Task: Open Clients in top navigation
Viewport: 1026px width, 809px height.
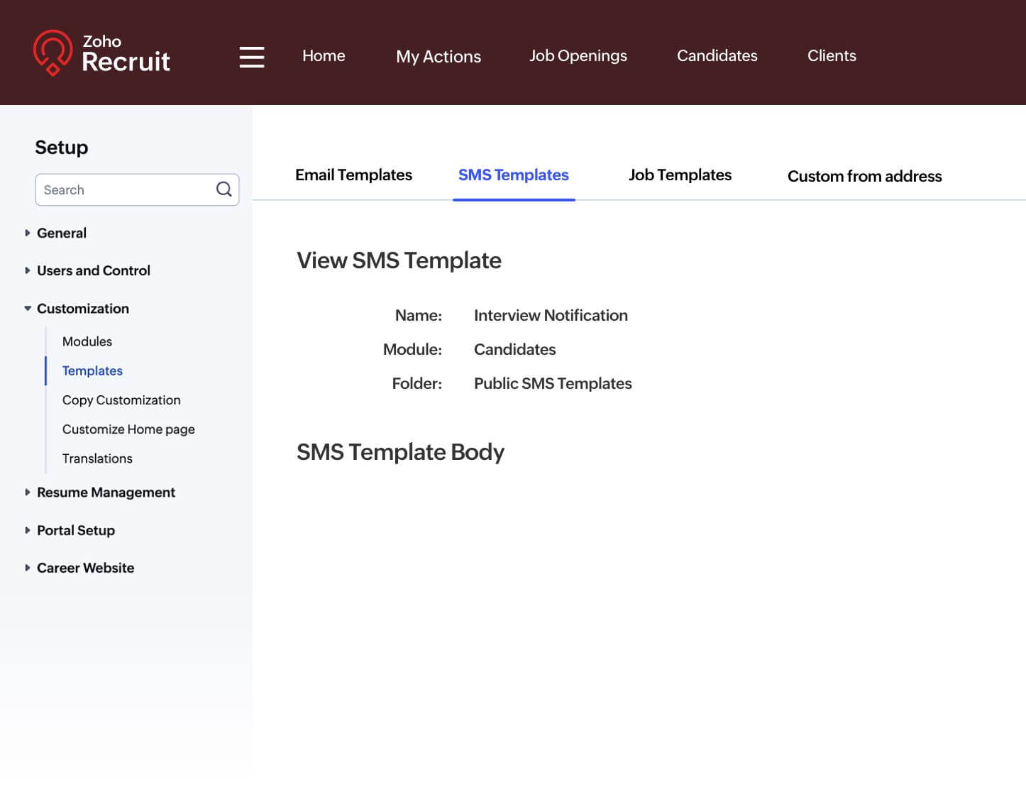Action: [832, 55]
